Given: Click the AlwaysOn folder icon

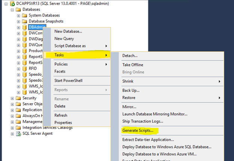Looking at the screenshot, I should click(18, 116).
